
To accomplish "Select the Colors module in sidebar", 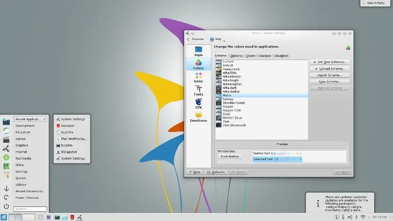I will pos(198,64).
